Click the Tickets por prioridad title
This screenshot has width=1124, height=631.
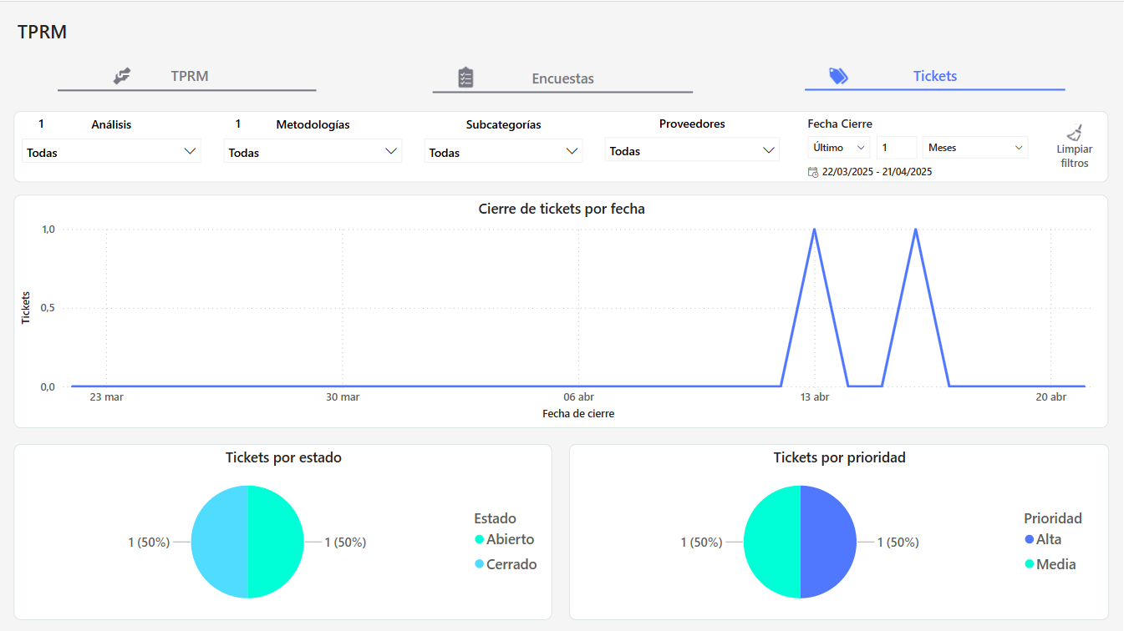(x=840, y=457)
